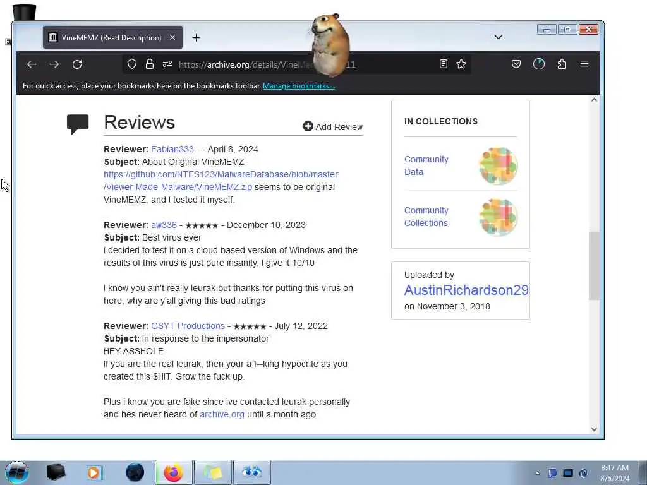This screenshot has width=647, height=485.
Task: Go forward using the browser forward arrow
Action: pyautogui.click(x=54, y=64)
